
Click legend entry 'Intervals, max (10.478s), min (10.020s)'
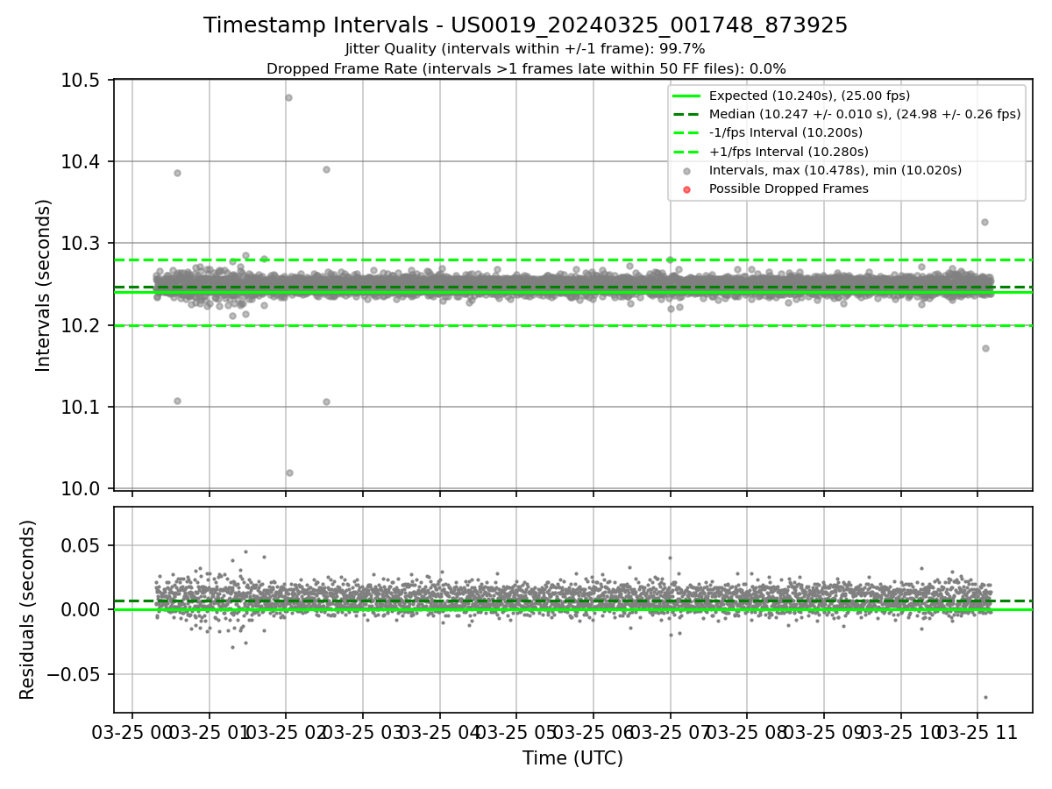[835, 170]
